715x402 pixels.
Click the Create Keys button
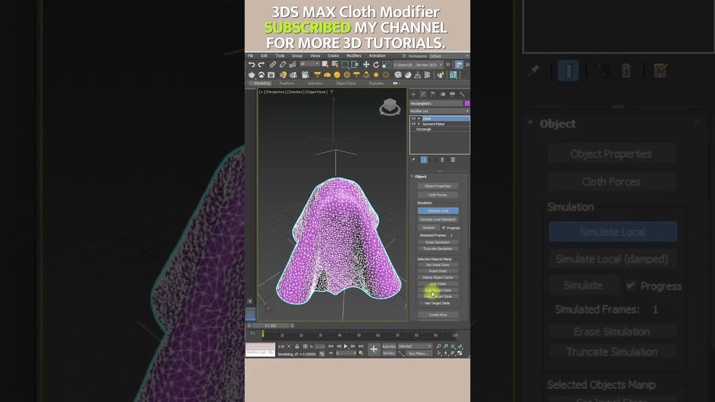tap(438, 315)
